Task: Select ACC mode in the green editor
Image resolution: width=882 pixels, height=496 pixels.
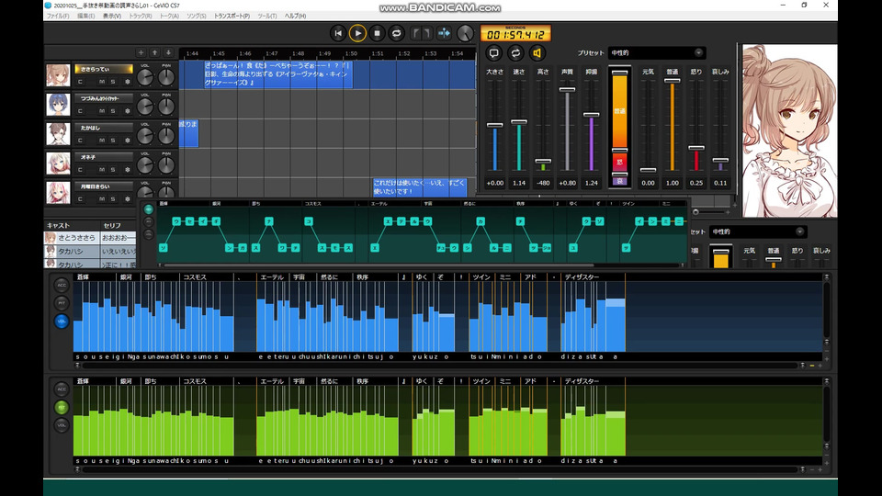Action: click(62, 389)
